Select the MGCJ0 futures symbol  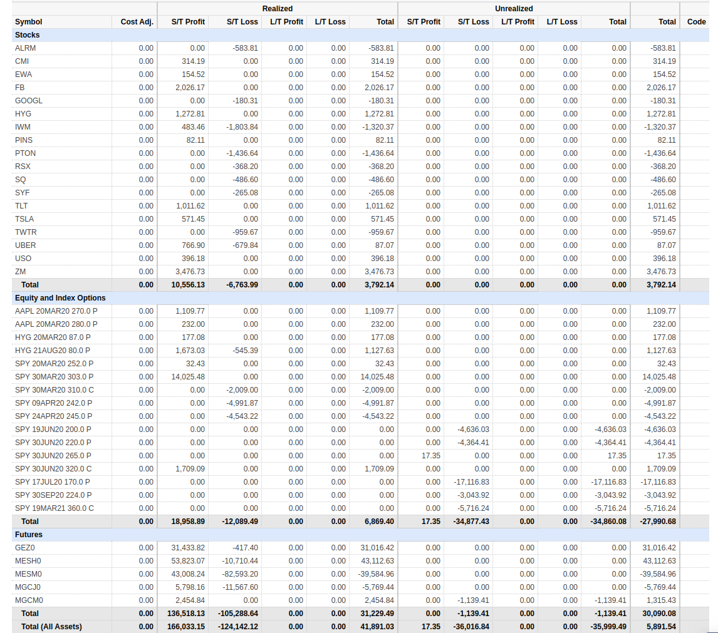[28, 587]
